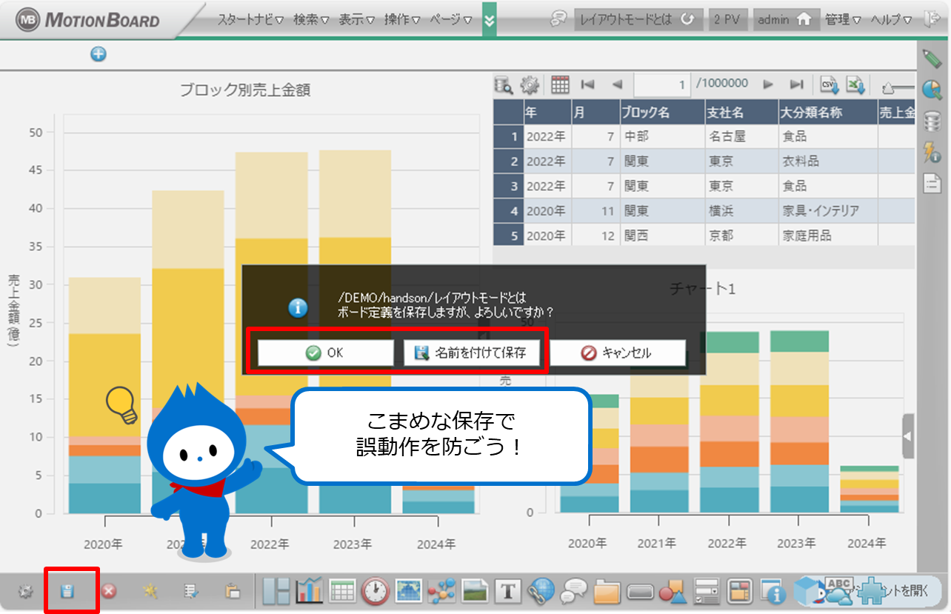Click the CSV download icon
The width and height of the screenshot is (951, 614).
tap(830, 85)
